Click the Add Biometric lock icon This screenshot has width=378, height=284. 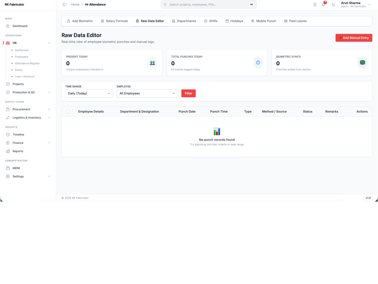[x=69, y=21]
